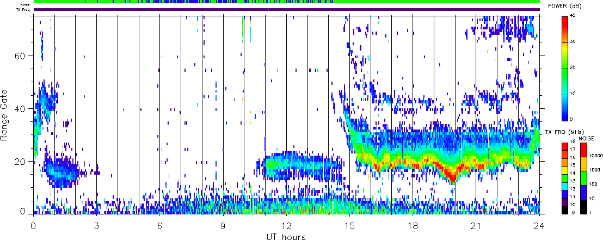Click the '3' tick on the UT hours axis
Viewport: 603px width, 240px height.
(96, 226)
